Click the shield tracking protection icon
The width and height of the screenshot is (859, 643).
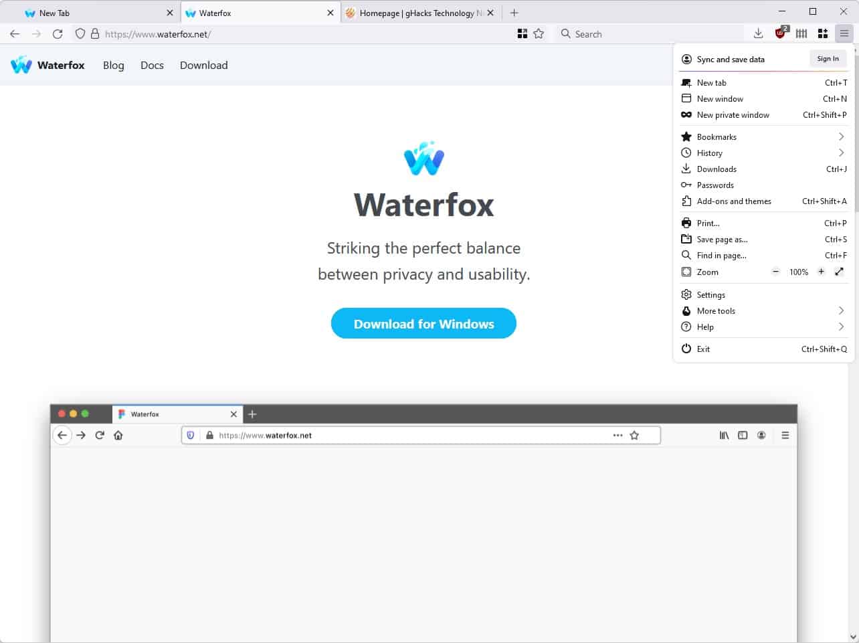click(x=80, y=33)
